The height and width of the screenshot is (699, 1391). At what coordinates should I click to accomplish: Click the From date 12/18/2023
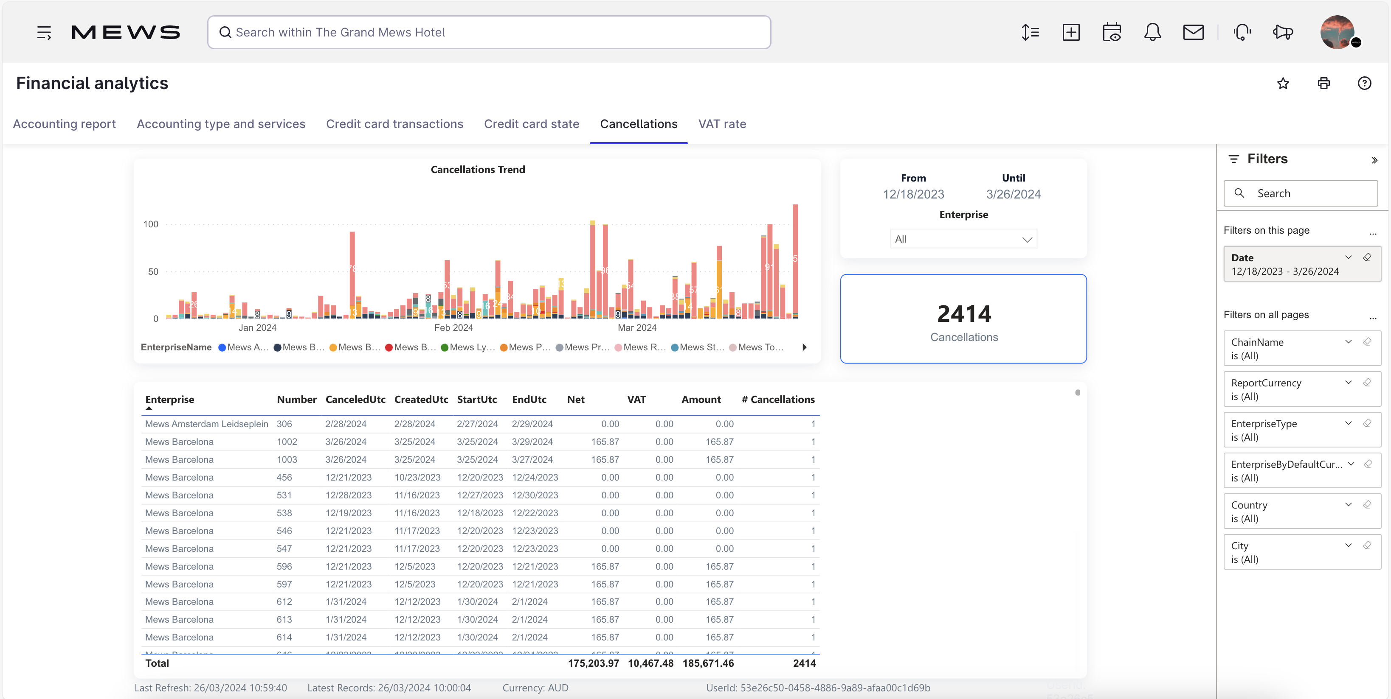coord(913,194)
